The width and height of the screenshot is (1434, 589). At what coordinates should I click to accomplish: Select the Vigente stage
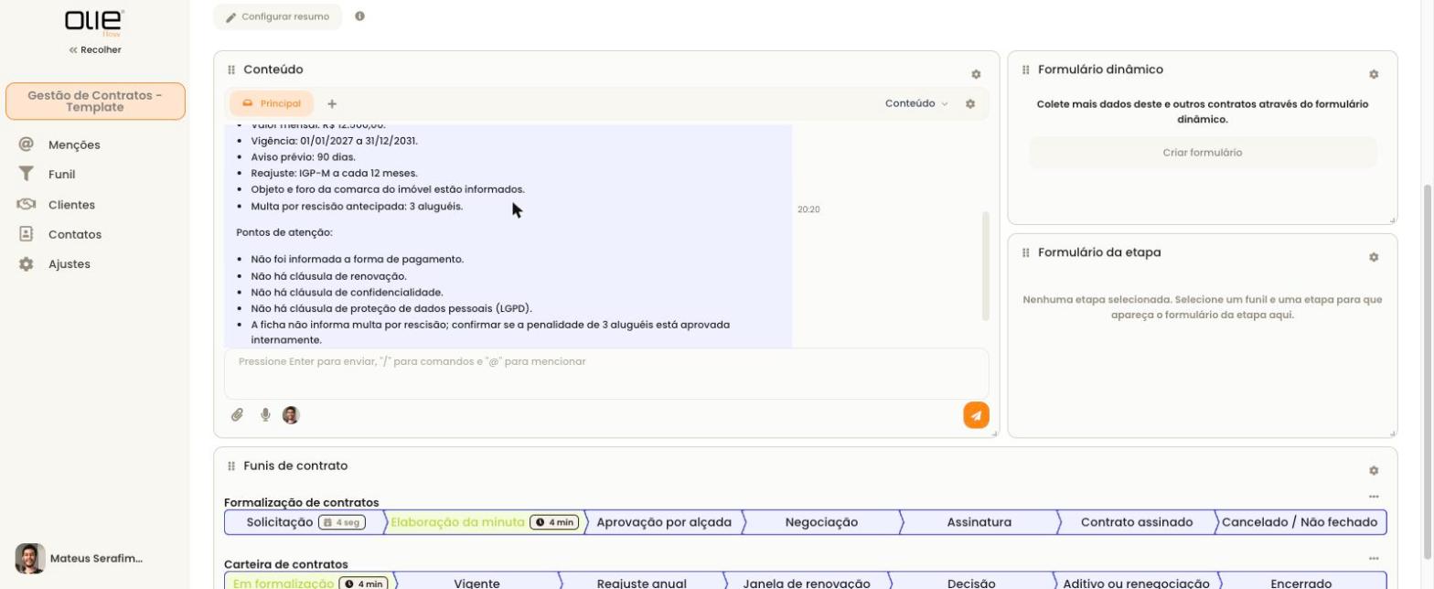(477, 583)
